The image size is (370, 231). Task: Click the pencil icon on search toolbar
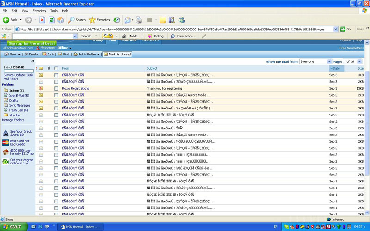tap(203, 36)
